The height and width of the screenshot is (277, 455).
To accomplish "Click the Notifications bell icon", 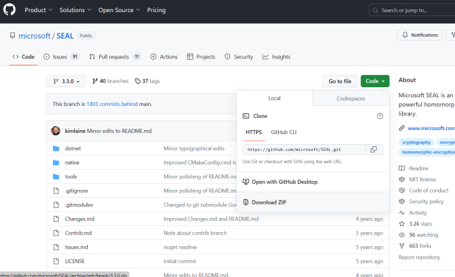I will pos(405,35).
